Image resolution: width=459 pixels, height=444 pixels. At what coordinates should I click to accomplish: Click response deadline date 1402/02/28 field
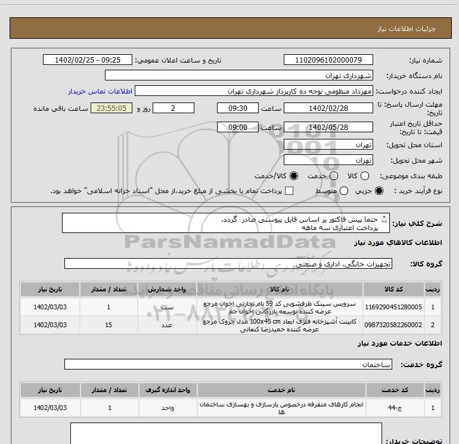tap(328, 108)
